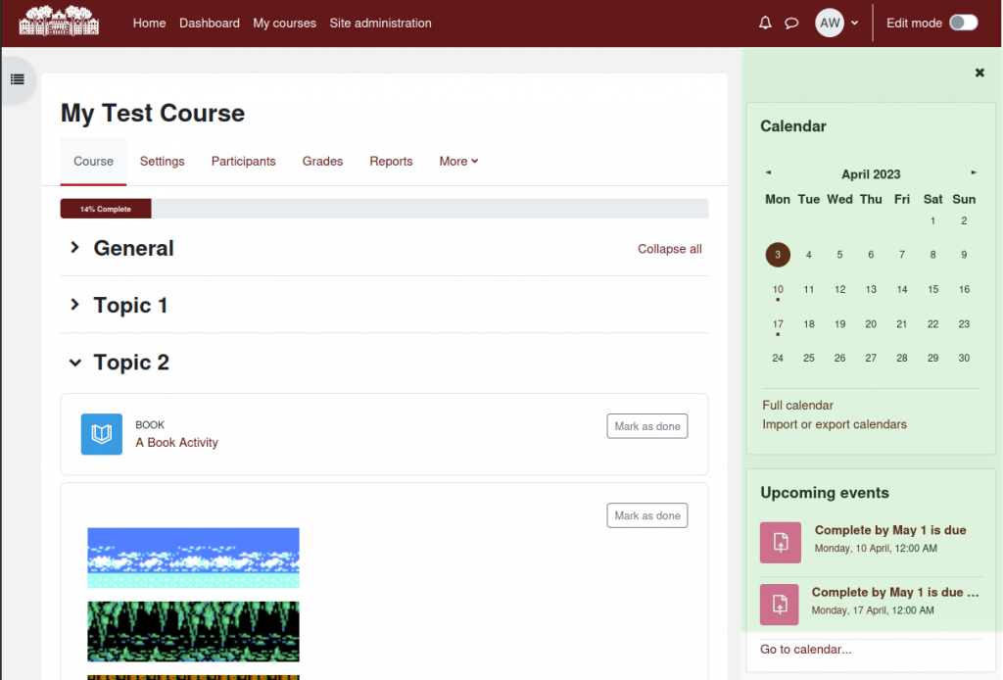
Task: Select April 14 in the calendar
Action: [x=902, y=290]
